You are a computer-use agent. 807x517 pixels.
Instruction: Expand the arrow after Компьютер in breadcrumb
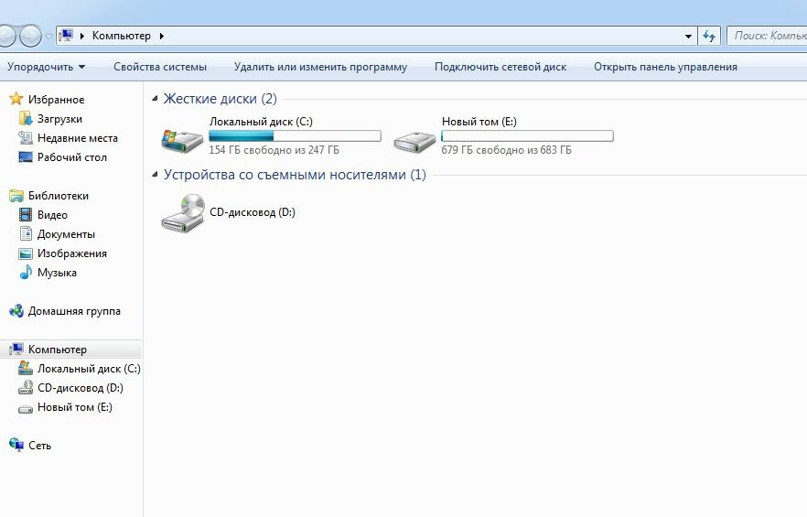click(x=162, y=36)
